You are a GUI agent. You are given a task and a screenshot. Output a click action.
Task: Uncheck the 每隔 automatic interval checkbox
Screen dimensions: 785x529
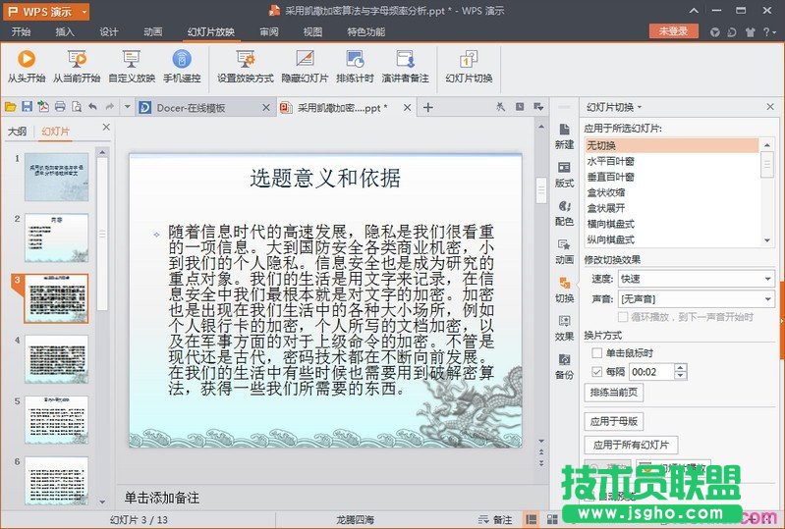(596, 372)
